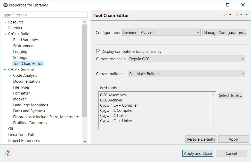The height and width of the screenshot is (162, 251).
Task: Click the Restore Defaults button
Action: tap(201, 139)
